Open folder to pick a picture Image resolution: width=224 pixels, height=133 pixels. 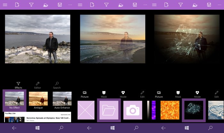(109, 110)
